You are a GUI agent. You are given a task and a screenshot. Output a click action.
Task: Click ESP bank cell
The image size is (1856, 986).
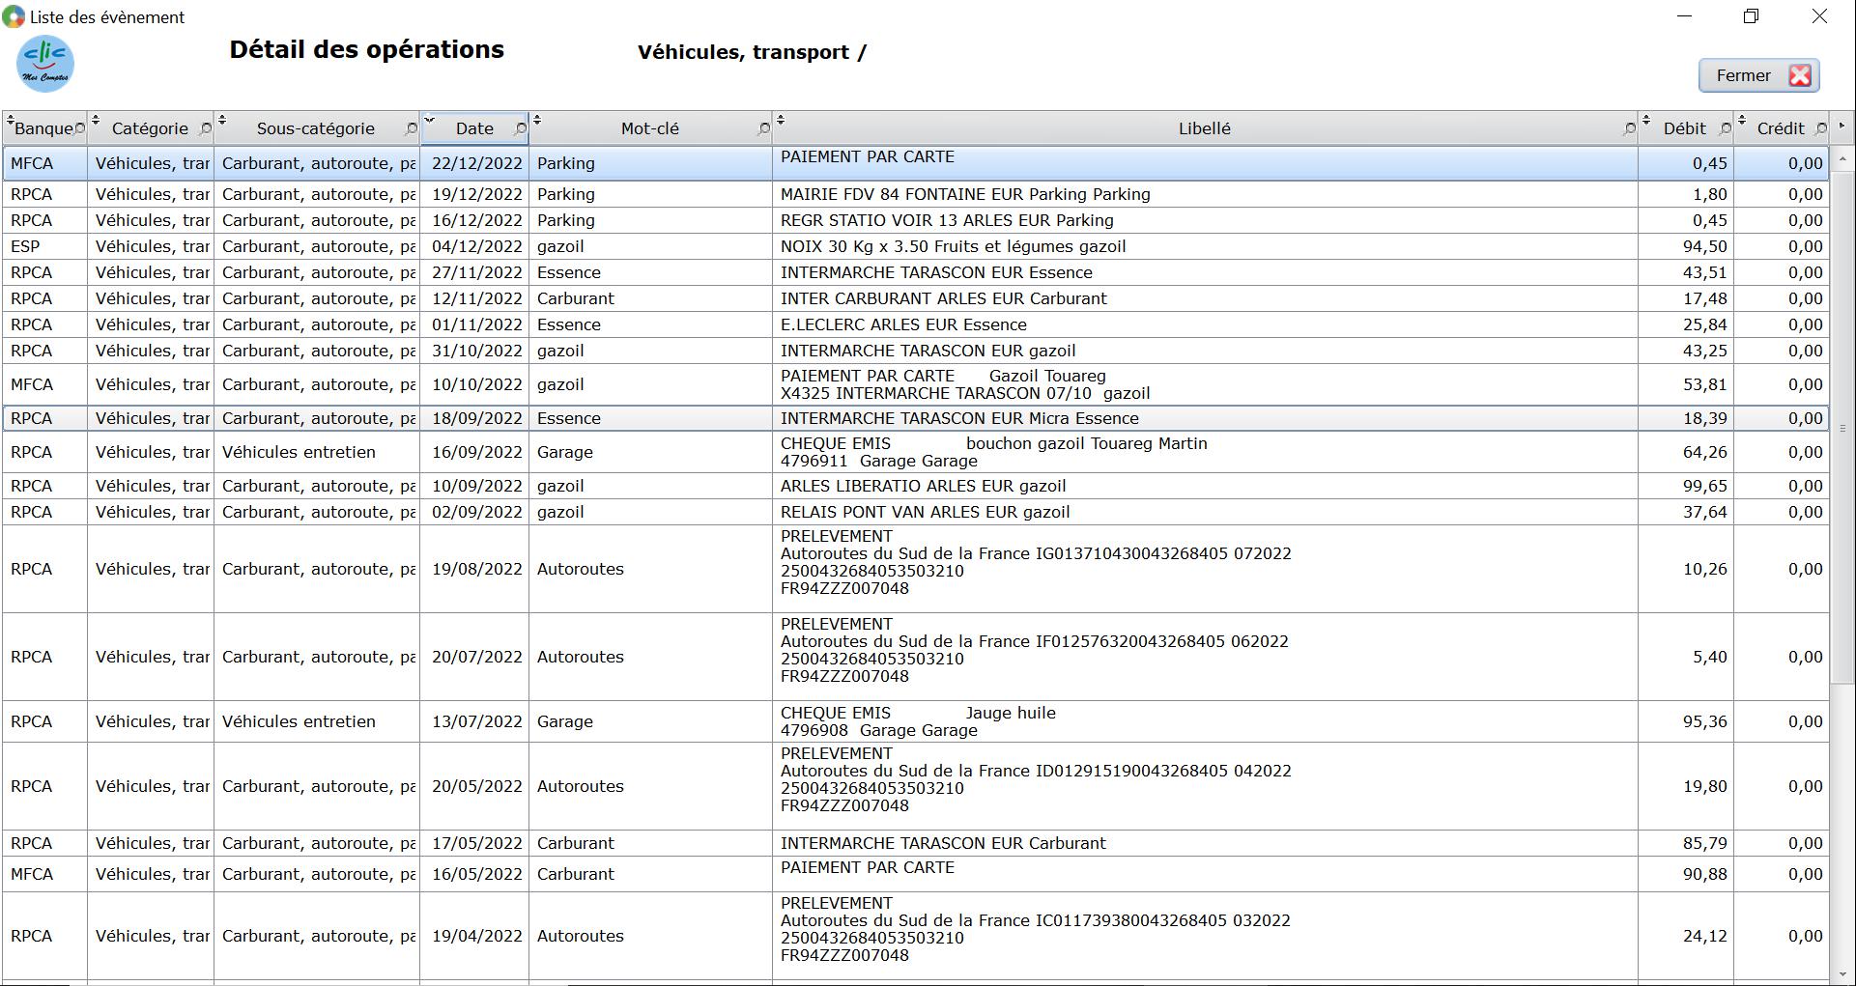click(44, 246)
